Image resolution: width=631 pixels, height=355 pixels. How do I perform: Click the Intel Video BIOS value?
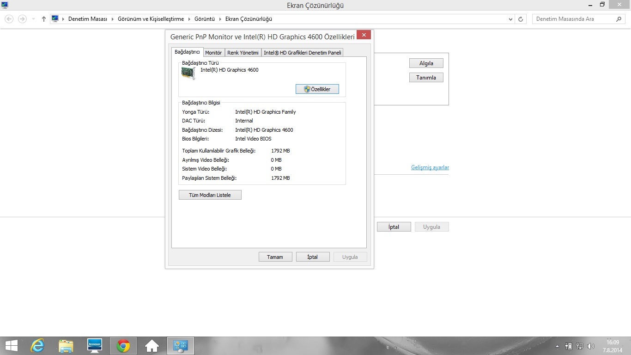[x=253, y=139]
